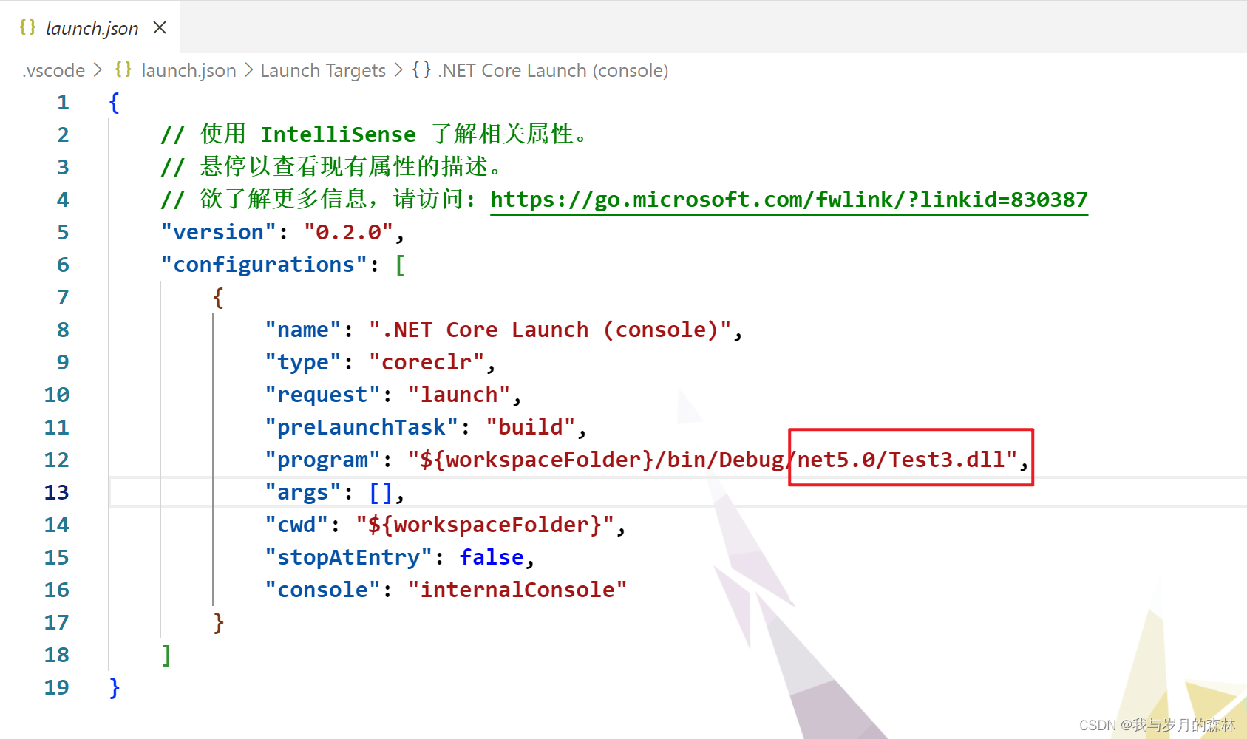The image size is (1247, 739).
Task: Click the {} icon on the launch.json tab
Action: tap(27, 27)
